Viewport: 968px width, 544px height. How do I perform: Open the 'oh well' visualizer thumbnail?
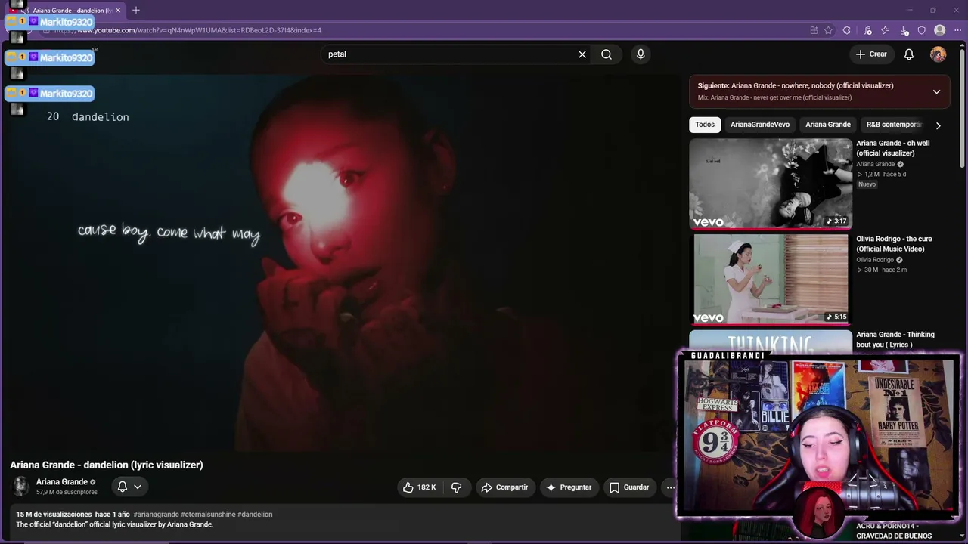point(771,184)
